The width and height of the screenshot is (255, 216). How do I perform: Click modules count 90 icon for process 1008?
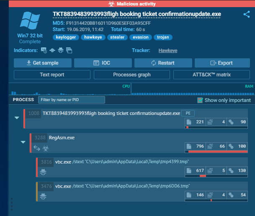[x=231, y=122]
